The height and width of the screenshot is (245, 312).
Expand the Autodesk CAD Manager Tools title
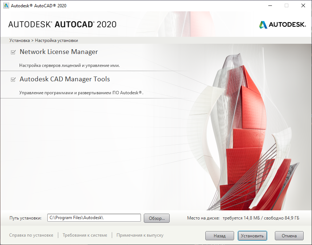[x=65, y=79]
